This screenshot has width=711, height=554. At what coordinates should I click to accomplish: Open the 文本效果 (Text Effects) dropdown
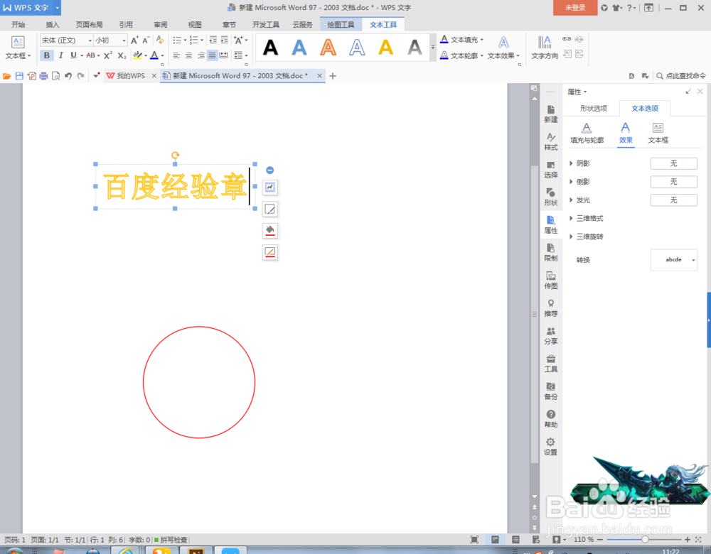tap(502, 56)
